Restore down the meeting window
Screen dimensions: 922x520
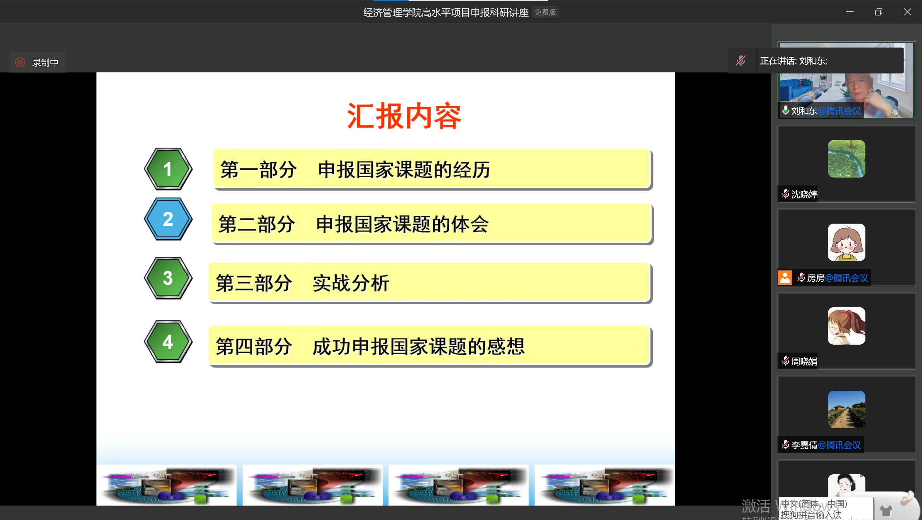click(878, 12)
